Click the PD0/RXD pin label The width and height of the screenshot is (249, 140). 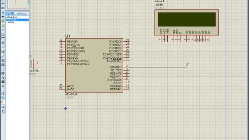pos(116,67)
